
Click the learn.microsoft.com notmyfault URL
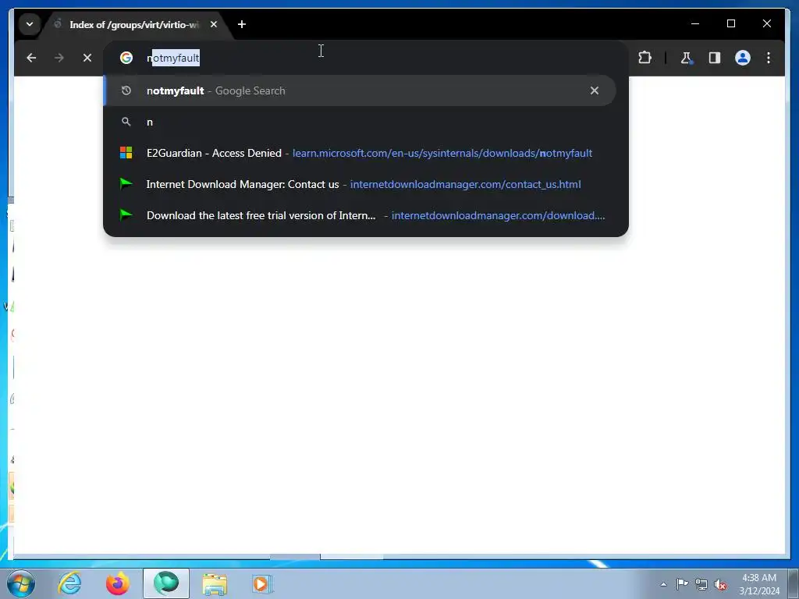[x=442, y=154]
